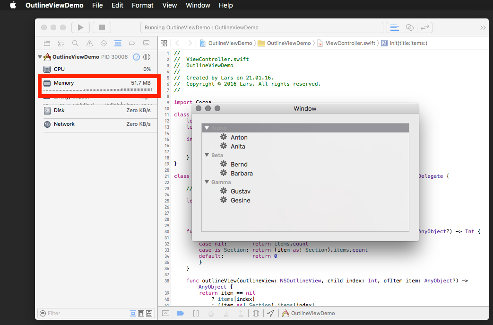Open the toolbar overflow chevrons
This screenshot has width=493, height=325.
(x=483, y=28)
